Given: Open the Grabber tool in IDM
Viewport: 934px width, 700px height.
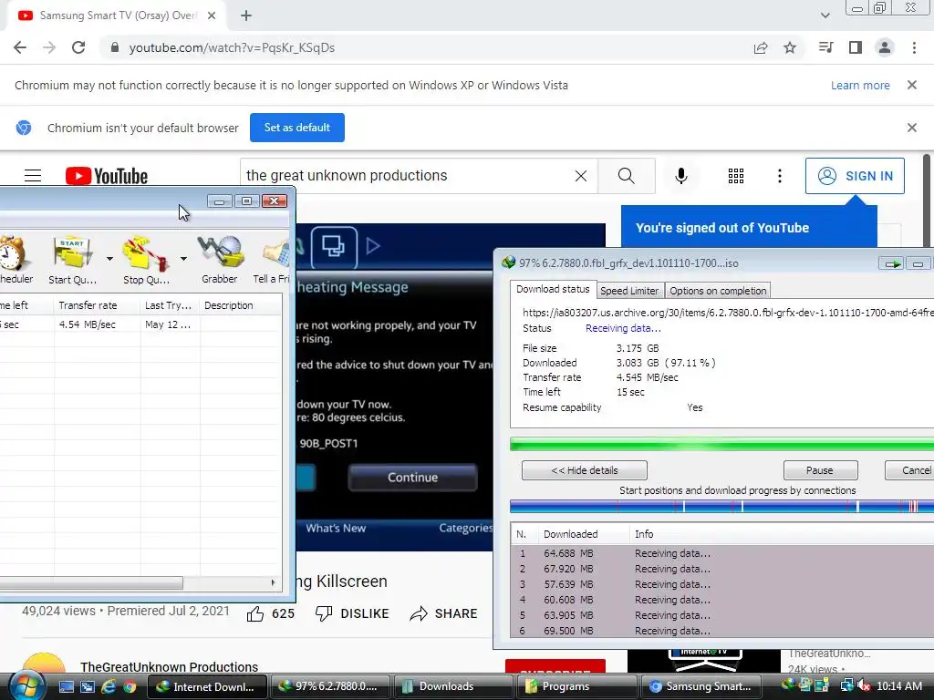Looking at the screenshot, I should click(220, 260).
